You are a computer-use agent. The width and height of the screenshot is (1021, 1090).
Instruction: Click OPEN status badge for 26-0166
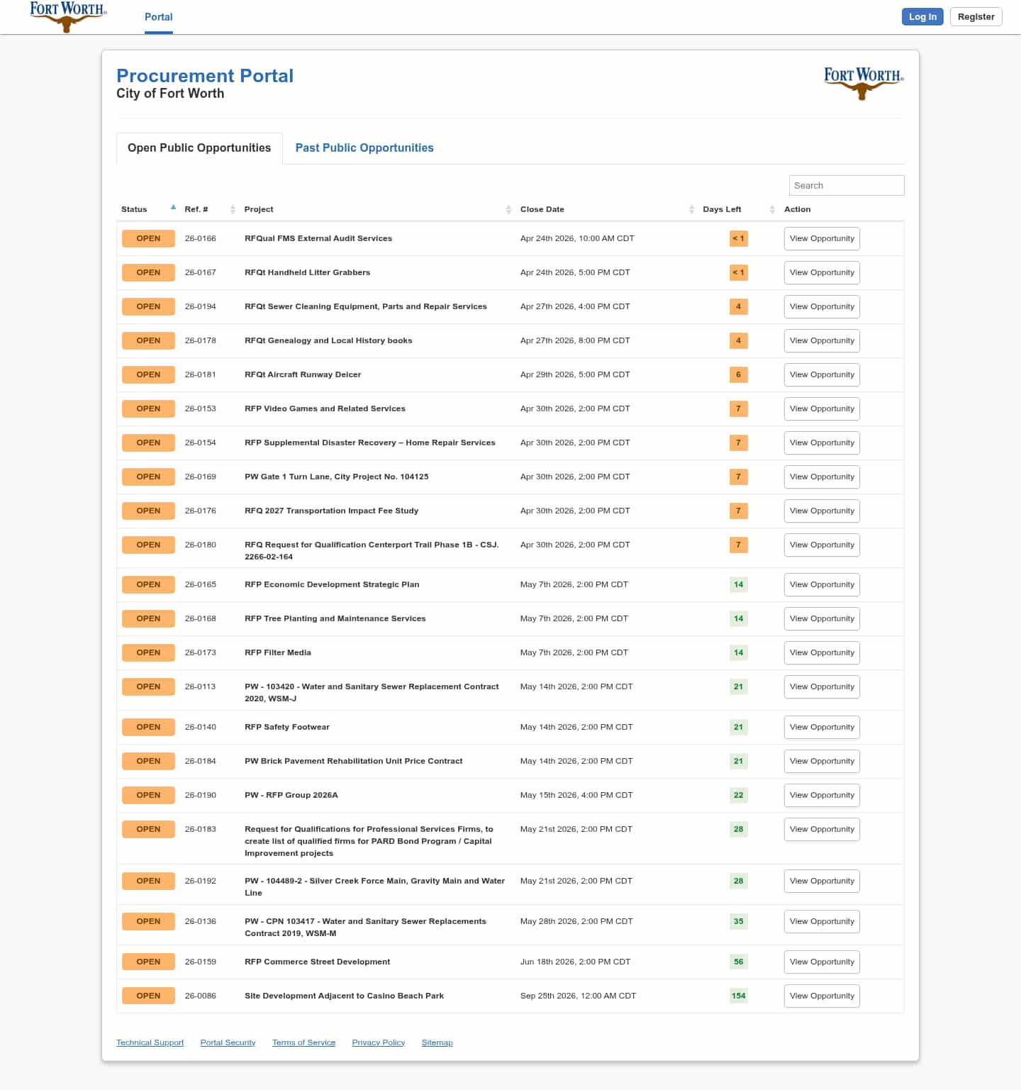pos(148,238)
